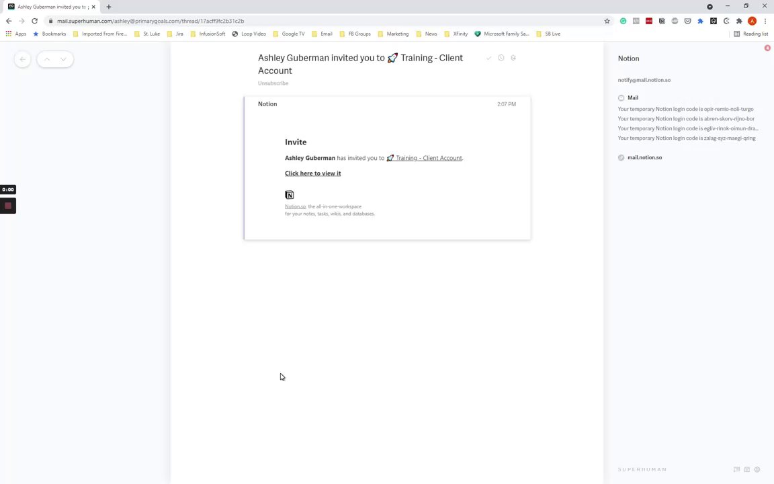The image size is (774, 484).
Task: Click the login code zalag-syz-maegi-qring email
Action: pyautogui.click(x=687, y=138)
